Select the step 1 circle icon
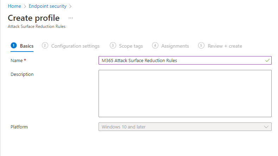278x156 pixels. point(14,46)
